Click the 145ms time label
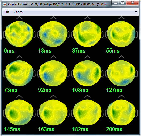 click(x=12, y=129)
